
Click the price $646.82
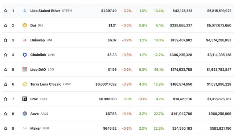110,129
